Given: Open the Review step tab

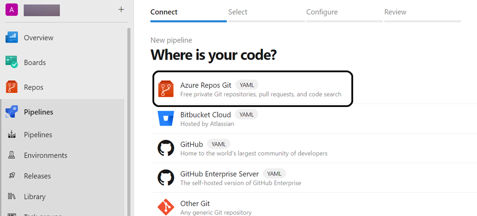Looking at the screenshot, I should click(395, 12).
